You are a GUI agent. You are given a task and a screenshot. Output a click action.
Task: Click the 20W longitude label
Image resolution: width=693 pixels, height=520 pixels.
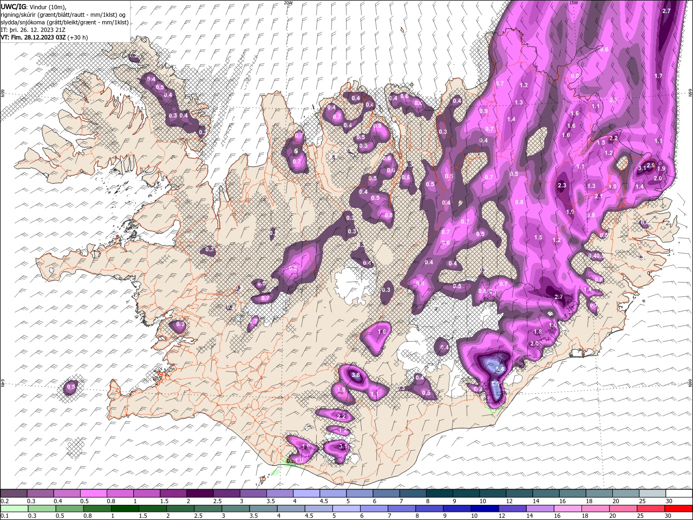pyautogui.click(x=288, y=3)
